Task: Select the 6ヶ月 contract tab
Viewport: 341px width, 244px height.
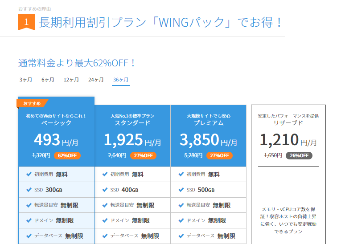Action: (x=48, y=80)
